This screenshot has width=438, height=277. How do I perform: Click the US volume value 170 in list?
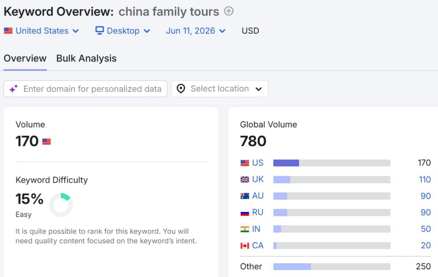tap(424, 163)
